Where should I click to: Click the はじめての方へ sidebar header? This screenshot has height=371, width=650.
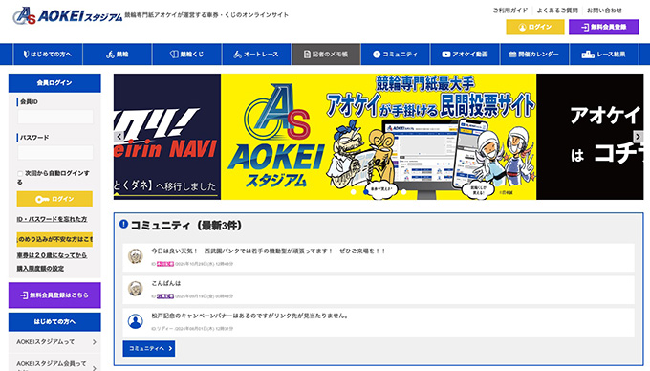tap(54, 321)
